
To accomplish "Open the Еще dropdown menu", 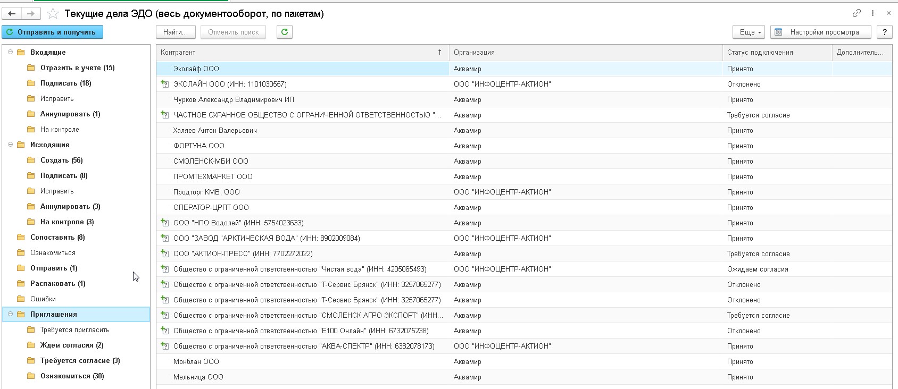I will pos(749,32).
